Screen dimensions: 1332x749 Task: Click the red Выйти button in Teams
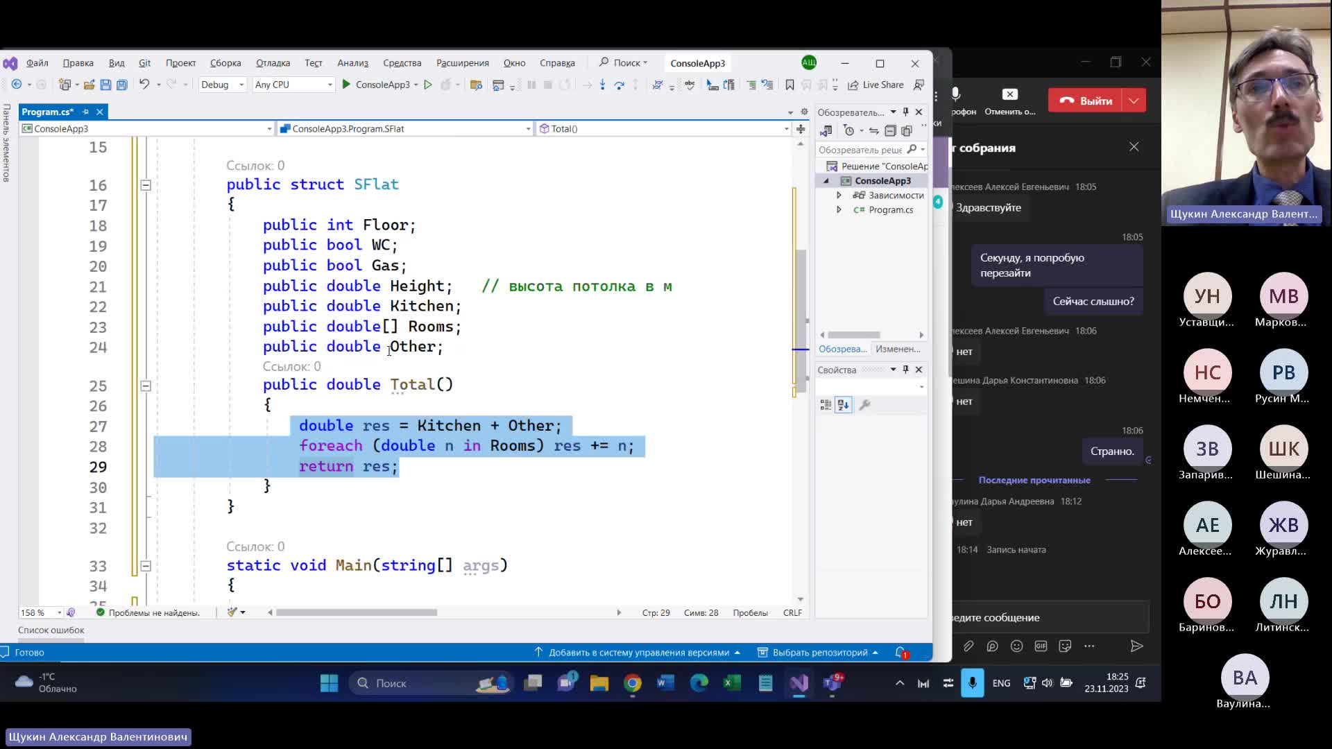coord(1086,101)
